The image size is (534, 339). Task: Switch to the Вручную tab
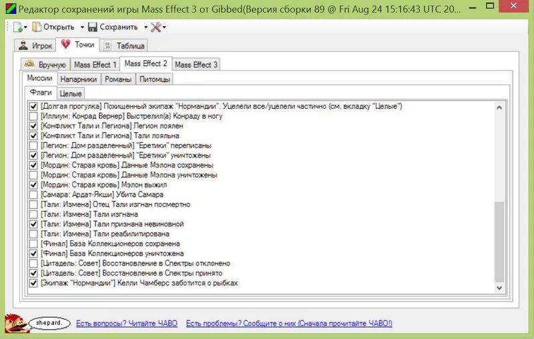pos(45,64)
